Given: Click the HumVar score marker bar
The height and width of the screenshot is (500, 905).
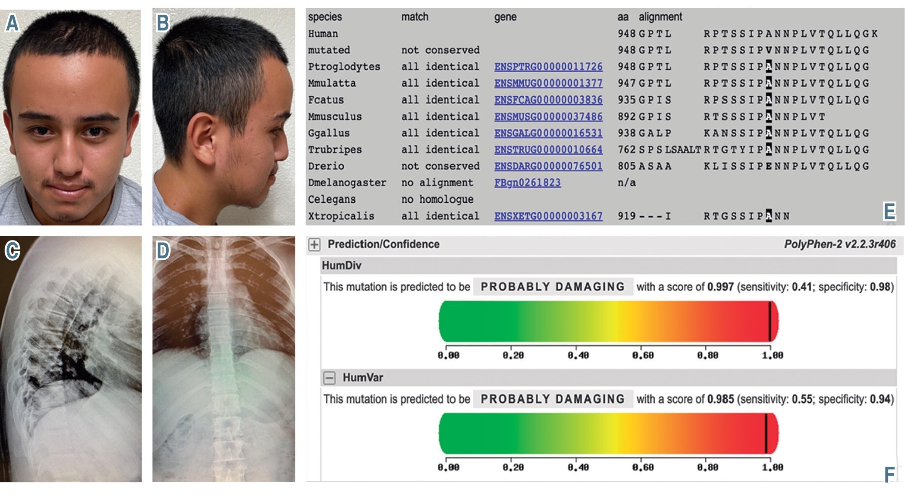Looking at the screenshot, I should [x=766, y=433].
